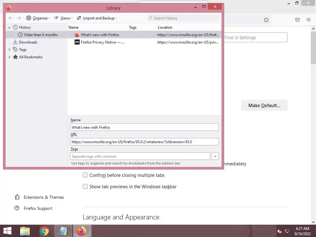Open Extensions & Themes in settings sidebar
The image size is (316, 237).
pos(39,197)
